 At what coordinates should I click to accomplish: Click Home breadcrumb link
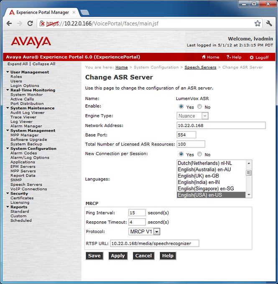(x=122, y=67)
